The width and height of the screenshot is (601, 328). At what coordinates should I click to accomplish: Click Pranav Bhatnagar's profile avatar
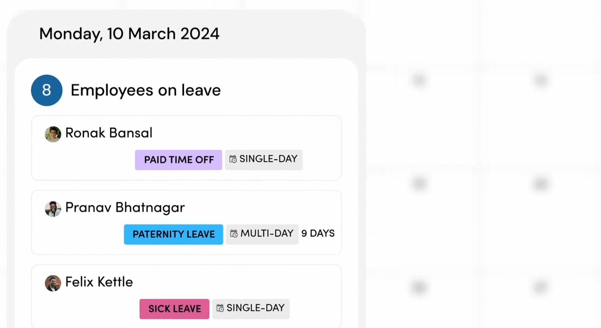click(x=53, y=209)
